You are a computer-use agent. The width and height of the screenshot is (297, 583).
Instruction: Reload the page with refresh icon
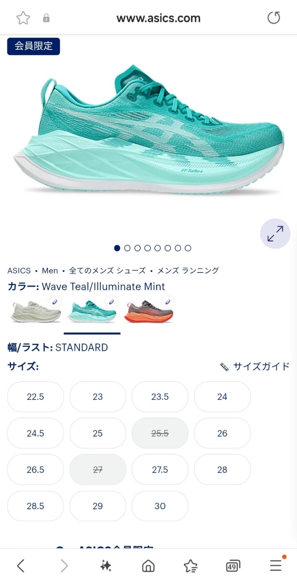[274, 18]
